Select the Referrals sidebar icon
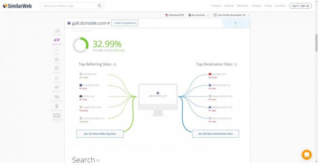319x166 pixels. (x=57, y=41)
